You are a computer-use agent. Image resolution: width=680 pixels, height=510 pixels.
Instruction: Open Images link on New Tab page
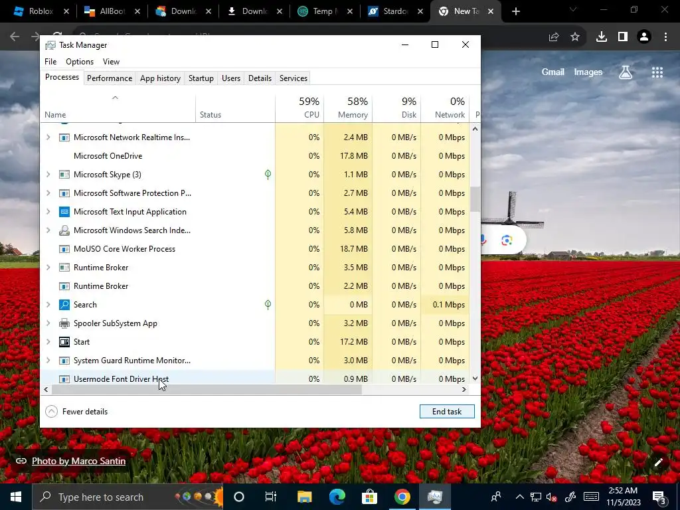click(x=588, y=72)
